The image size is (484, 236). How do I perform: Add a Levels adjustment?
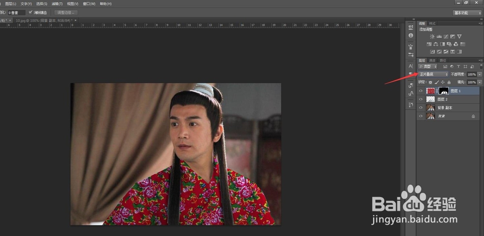click(439, 36)
